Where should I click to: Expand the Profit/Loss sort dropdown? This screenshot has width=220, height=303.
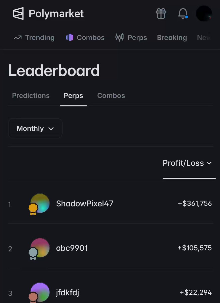click(187, 163)
